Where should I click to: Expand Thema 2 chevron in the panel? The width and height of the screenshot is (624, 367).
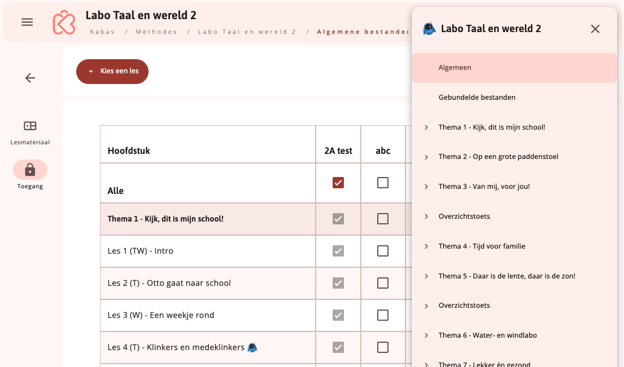click(426, 157)
